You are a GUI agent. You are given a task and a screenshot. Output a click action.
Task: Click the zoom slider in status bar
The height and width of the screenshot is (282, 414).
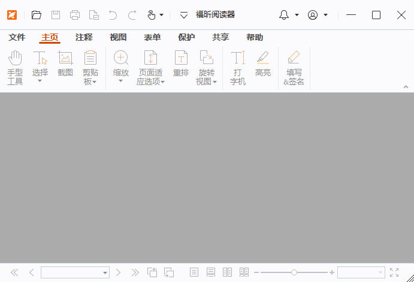(294, 272)
